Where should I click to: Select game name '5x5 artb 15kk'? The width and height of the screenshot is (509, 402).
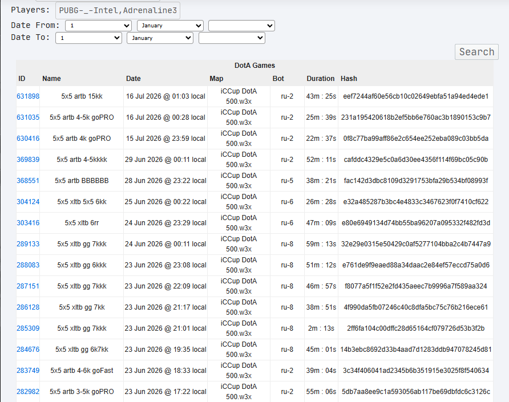tap(82, 96)
